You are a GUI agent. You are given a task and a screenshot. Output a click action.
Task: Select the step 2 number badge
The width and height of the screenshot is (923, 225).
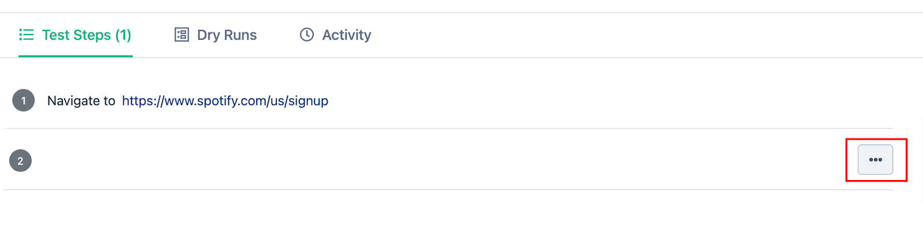pyautogui.click(x=20, y=161)
